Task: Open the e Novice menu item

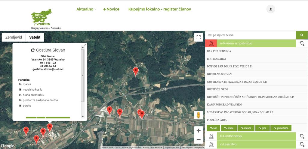Action: click(111, 9)
